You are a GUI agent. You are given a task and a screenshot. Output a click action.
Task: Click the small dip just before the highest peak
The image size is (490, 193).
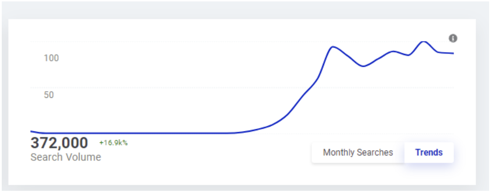(x=408, y=55)
